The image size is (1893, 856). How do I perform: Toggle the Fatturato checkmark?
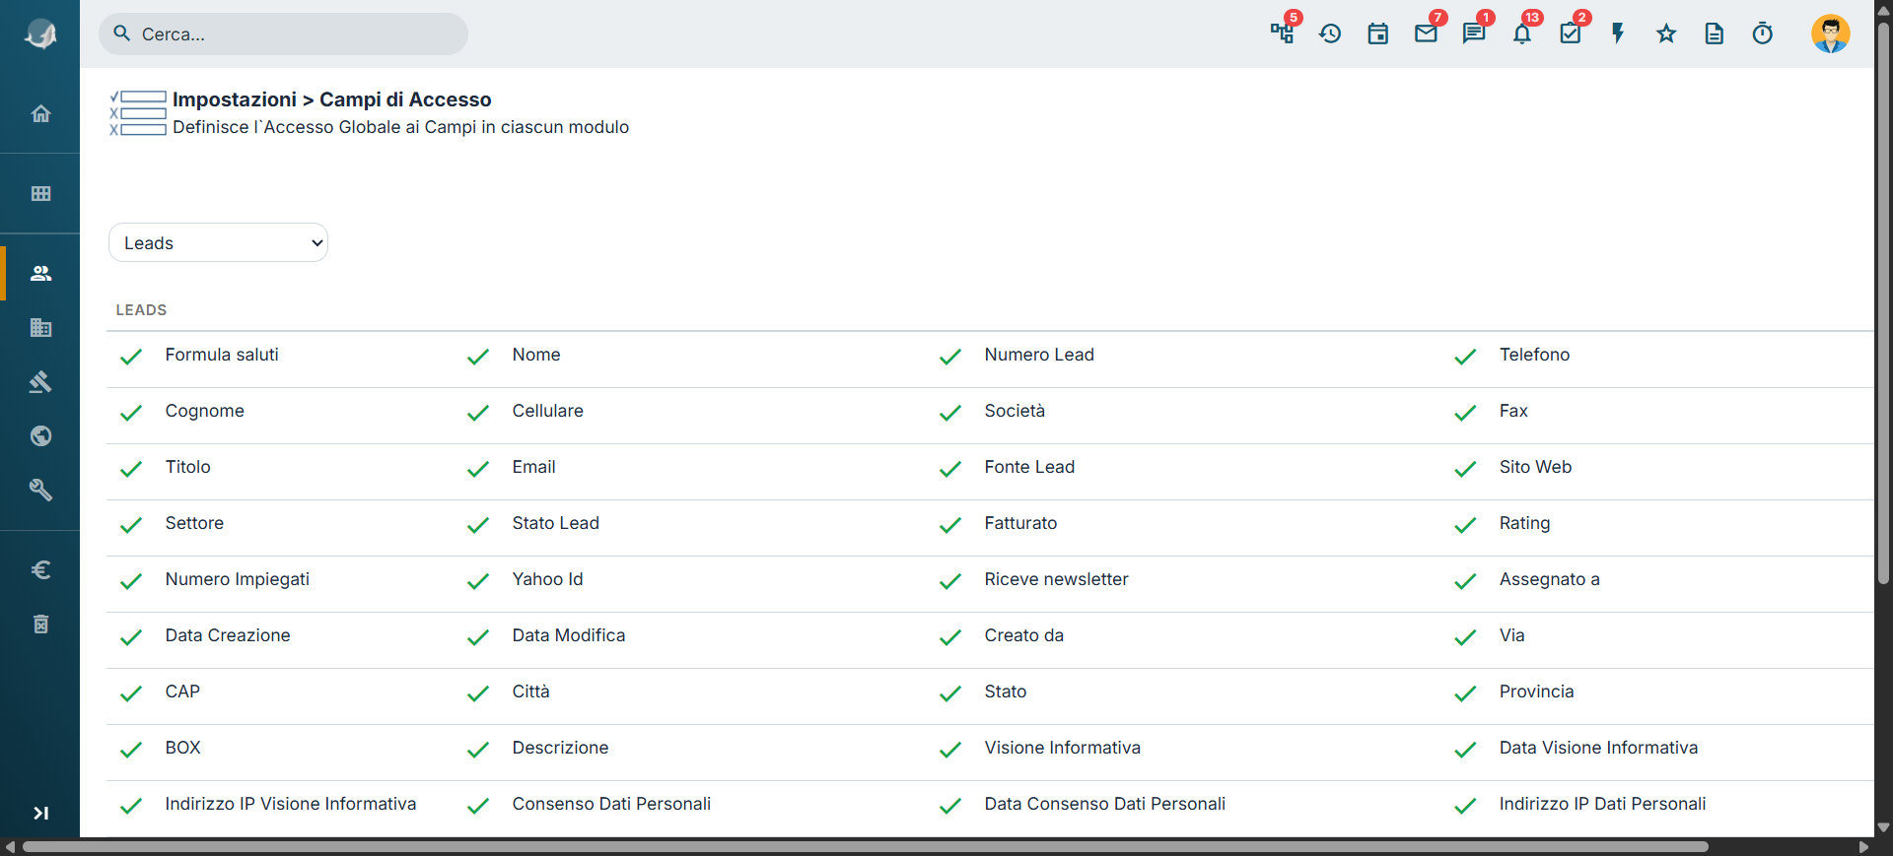point(950,525)
